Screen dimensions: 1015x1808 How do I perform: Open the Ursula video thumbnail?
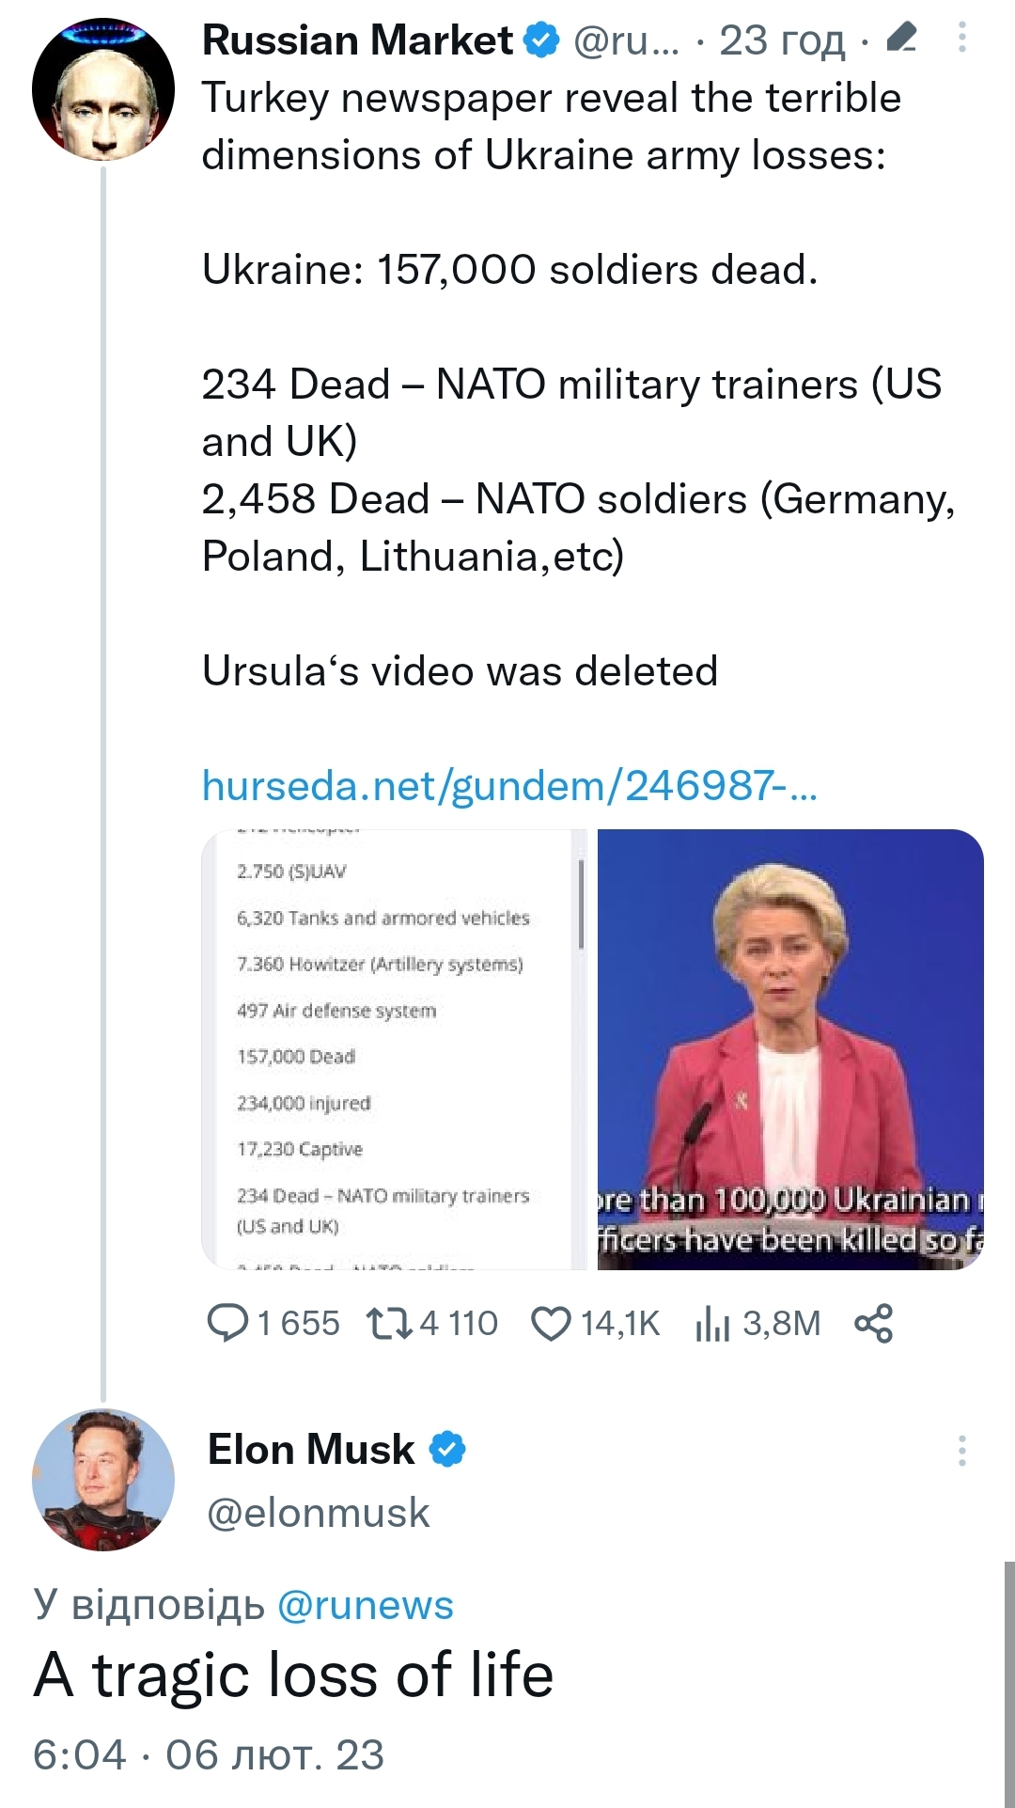[x=790, y=1049]
